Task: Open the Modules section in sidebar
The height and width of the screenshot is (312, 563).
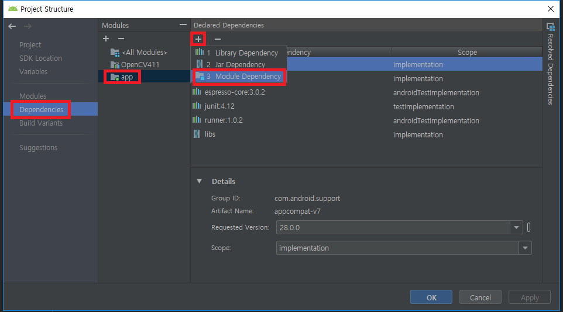Action: click(33, 96)
